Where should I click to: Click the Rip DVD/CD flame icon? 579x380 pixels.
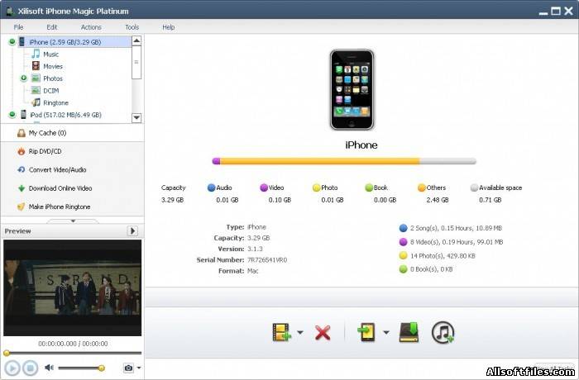coord(21,151)
